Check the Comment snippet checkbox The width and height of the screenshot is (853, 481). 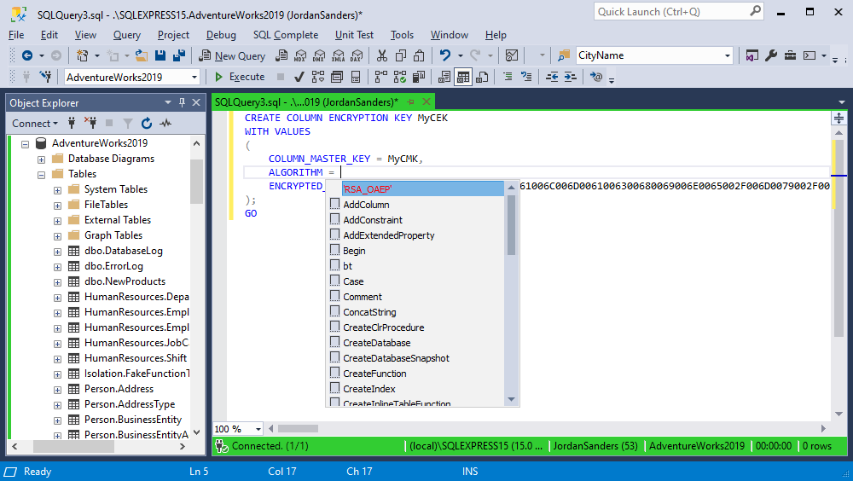pos(334,296)
